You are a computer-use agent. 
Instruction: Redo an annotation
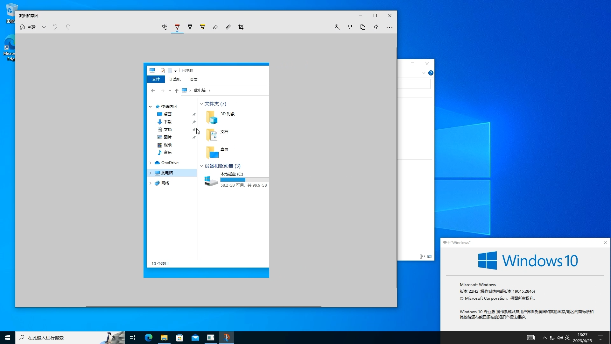tap(68, 27)
